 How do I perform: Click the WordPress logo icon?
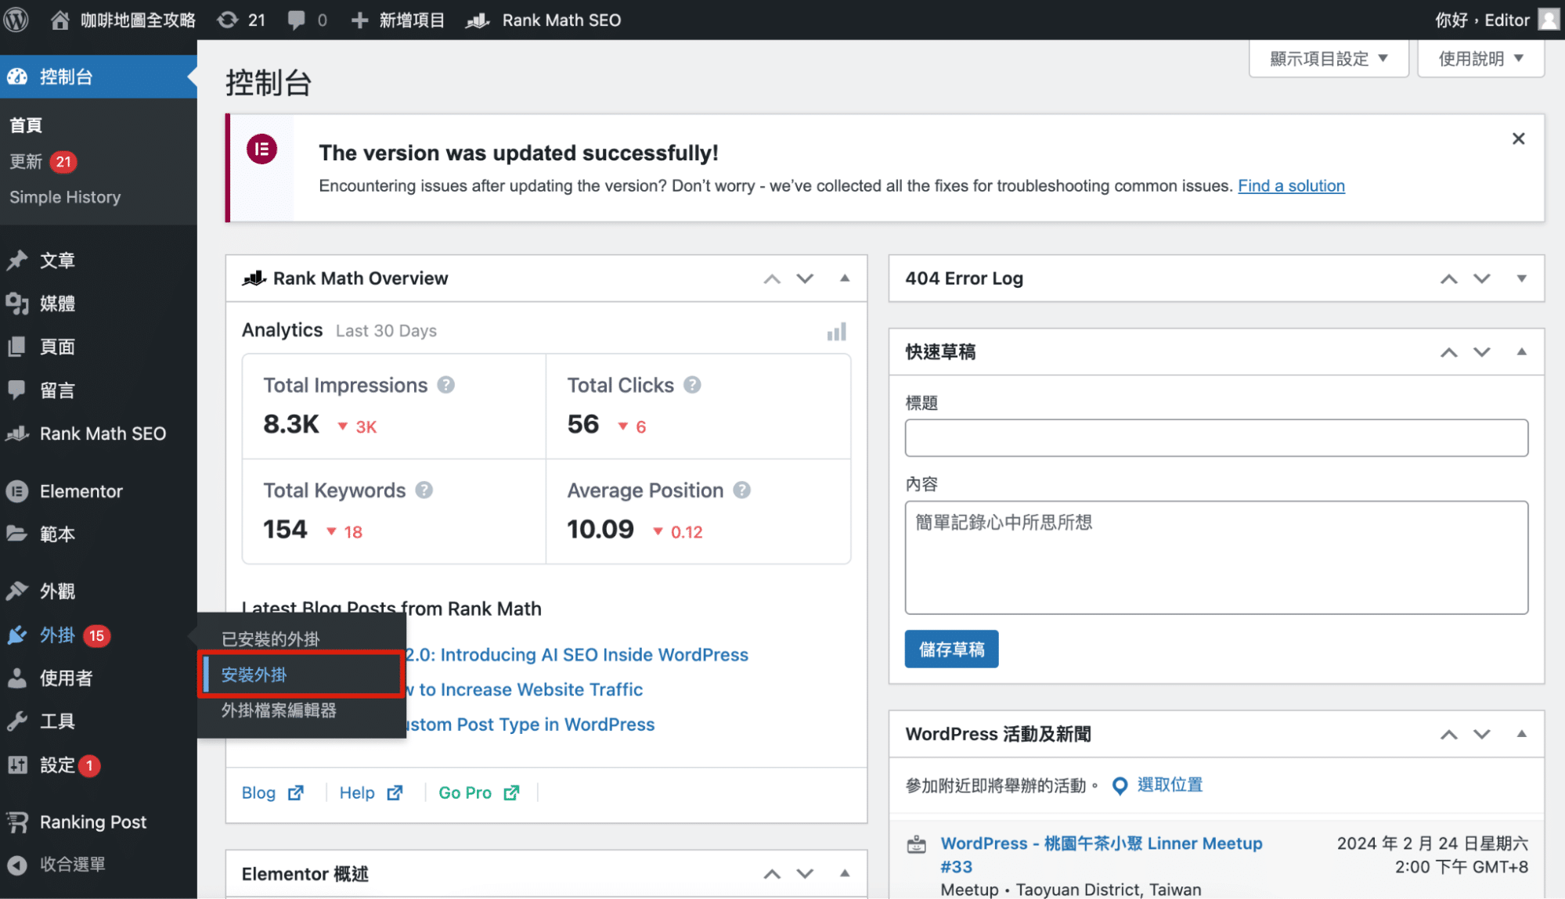(x=16, y=20)
